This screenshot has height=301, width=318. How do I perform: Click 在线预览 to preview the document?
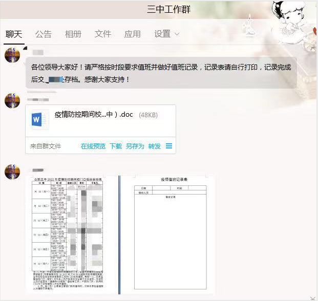point(93,146)
